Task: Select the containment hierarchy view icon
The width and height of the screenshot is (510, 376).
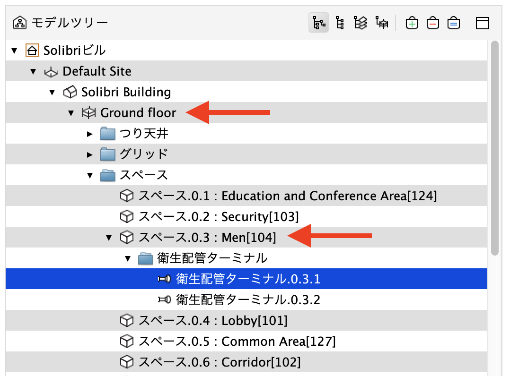Action: click(319, 23)
